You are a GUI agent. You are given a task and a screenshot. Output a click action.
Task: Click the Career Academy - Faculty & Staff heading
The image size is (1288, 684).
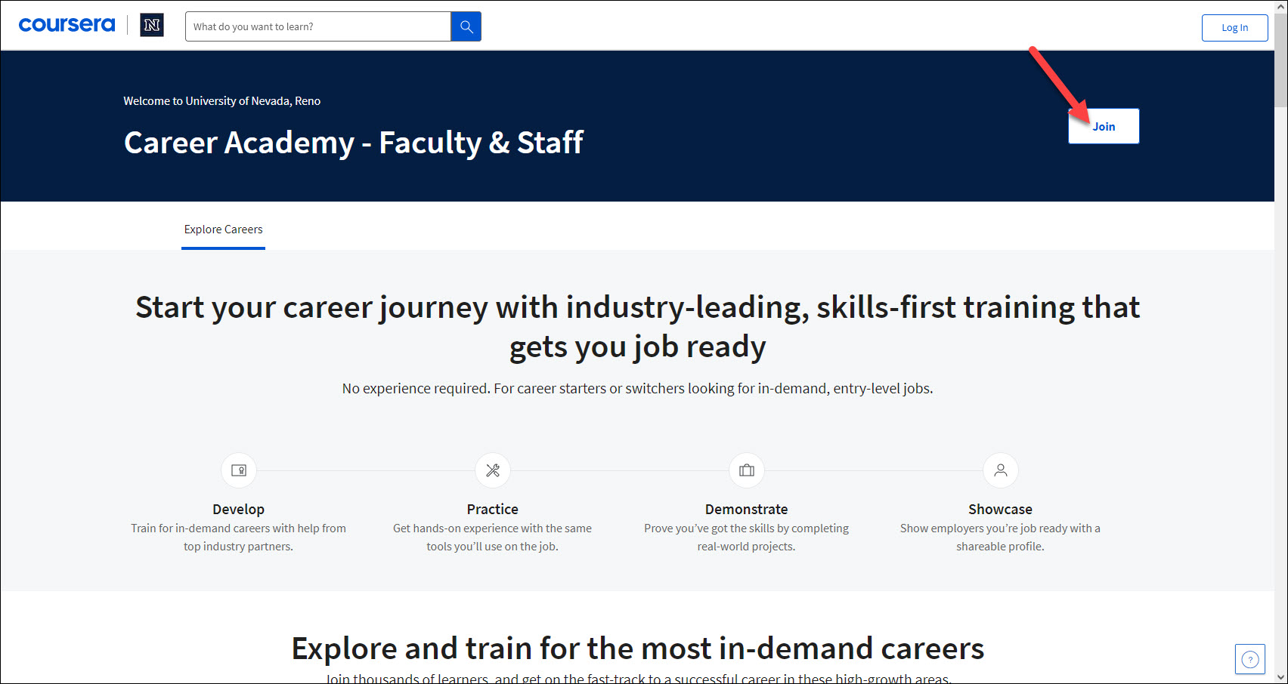(x=353, y=142)
